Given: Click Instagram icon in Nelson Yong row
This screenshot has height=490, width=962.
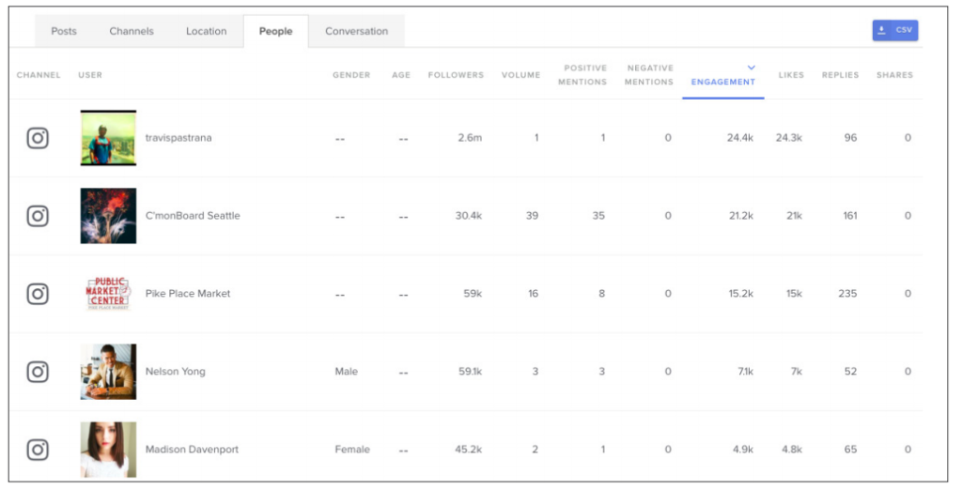Looking at the screenshot, I should [x=38, y=372].
